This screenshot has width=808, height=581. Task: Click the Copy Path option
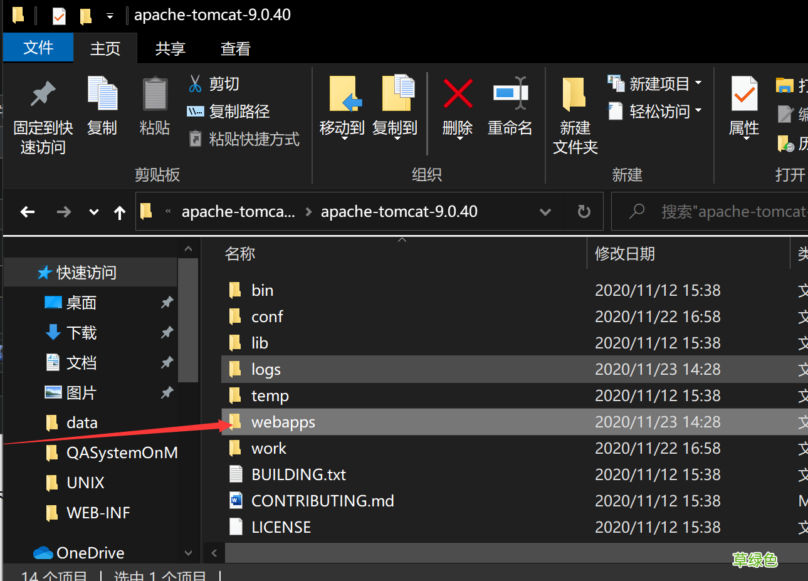pos(229,112)
